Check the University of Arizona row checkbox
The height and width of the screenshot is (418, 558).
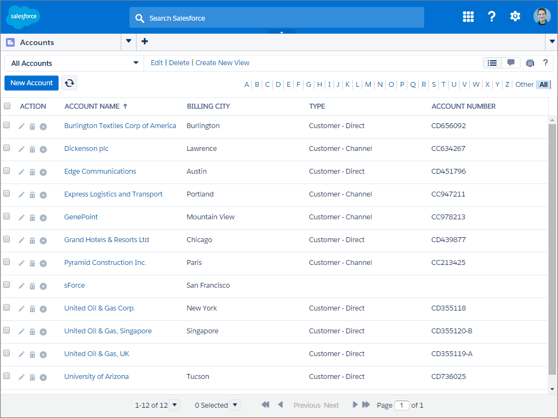point(7,376)
